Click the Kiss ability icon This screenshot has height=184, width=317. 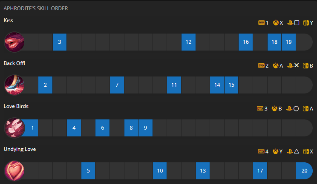(x=14, y=42)
